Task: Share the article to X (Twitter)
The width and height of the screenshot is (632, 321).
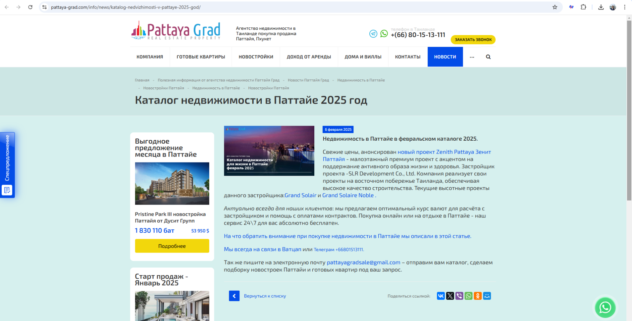Action: [450, 296]
